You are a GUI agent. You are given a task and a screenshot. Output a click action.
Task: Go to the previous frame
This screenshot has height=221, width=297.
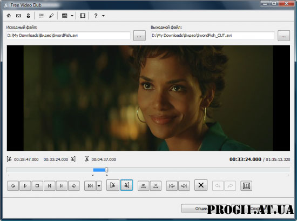coord(50,186)
